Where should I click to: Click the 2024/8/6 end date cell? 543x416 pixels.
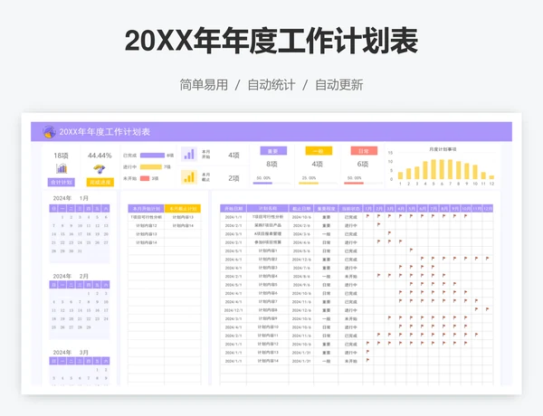pyautogui.click(x=301, y=276)
